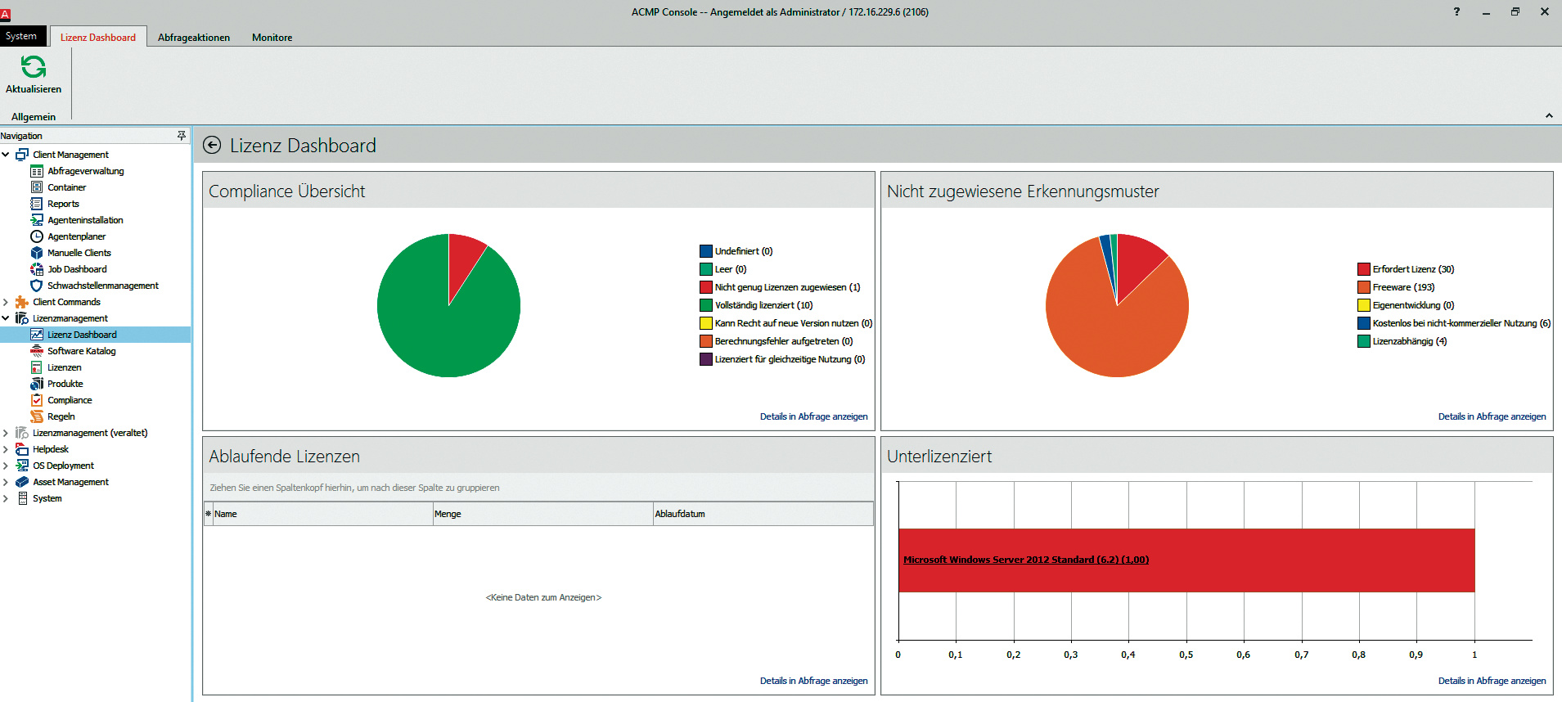
Task: Collapse the ribbon with the chevron
Action: 1548,116
